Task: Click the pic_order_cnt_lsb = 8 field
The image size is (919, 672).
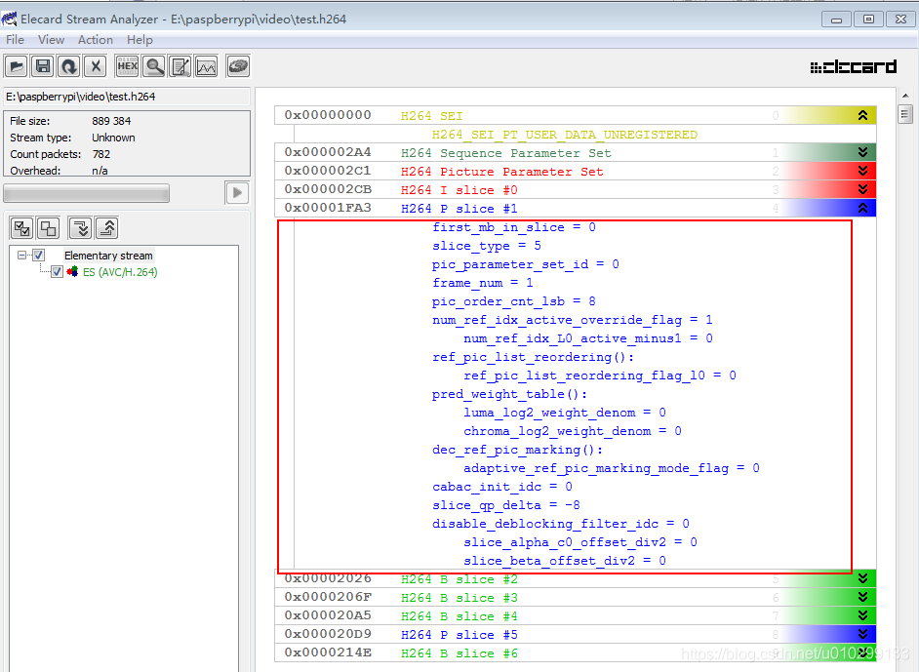Action: (513, 301)
